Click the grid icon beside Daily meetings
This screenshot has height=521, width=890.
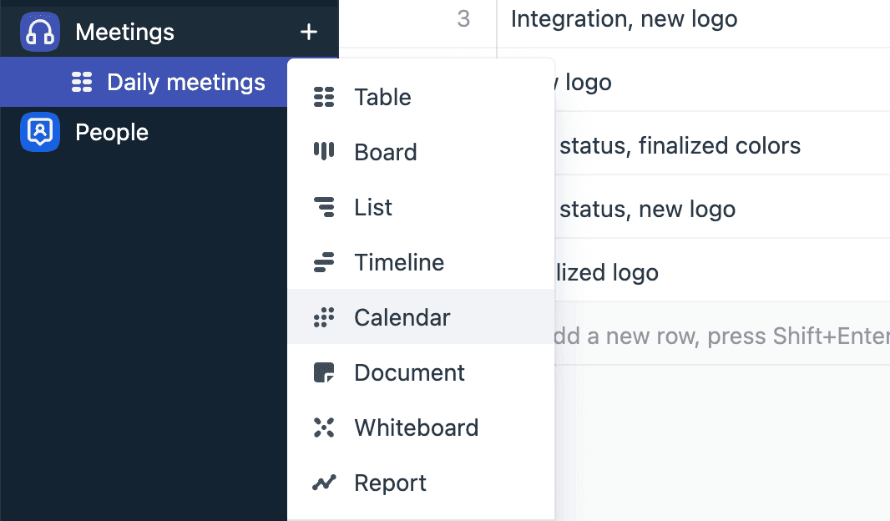[x=81, y=82]
